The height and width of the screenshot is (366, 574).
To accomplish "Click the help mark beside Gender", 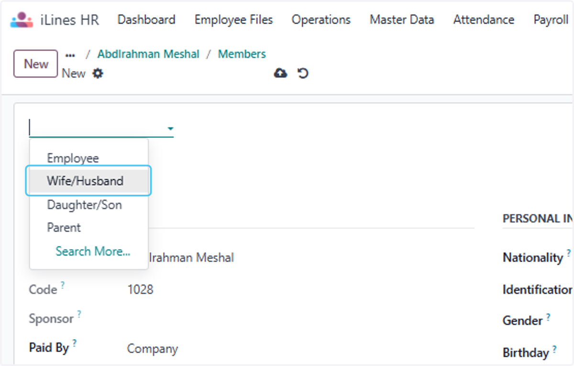I will click(x=548, y=316).
